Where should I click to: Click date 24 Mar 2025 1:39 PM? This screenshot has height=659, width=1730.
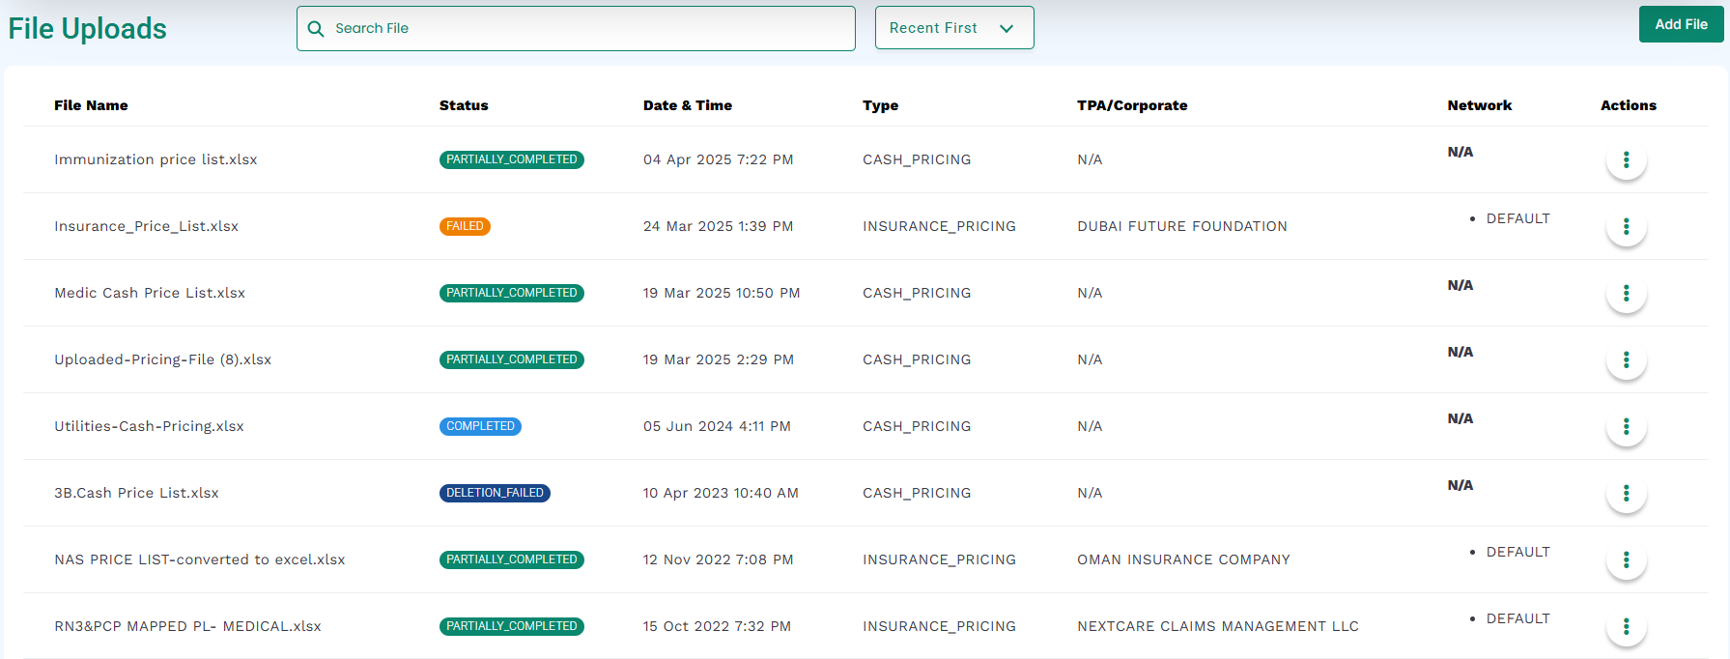pyautogui.click(x=718, y=226)
